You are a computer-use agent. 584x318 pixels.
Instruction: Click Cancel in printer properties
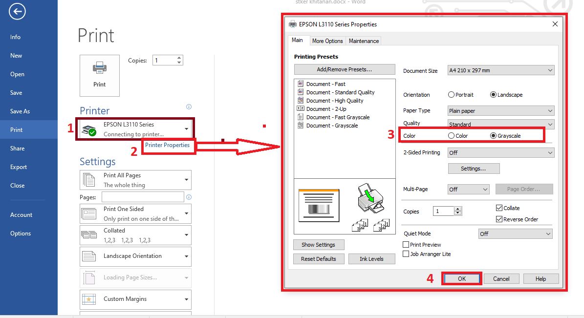coord(501,278)
